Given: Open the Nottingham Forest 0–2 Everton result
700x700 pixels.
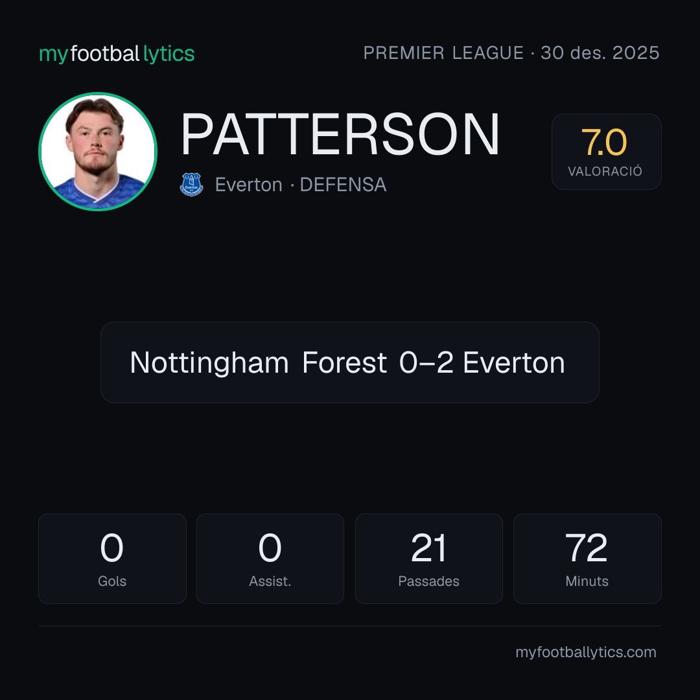Looking at the screenshot, I should tap(349, 362).
